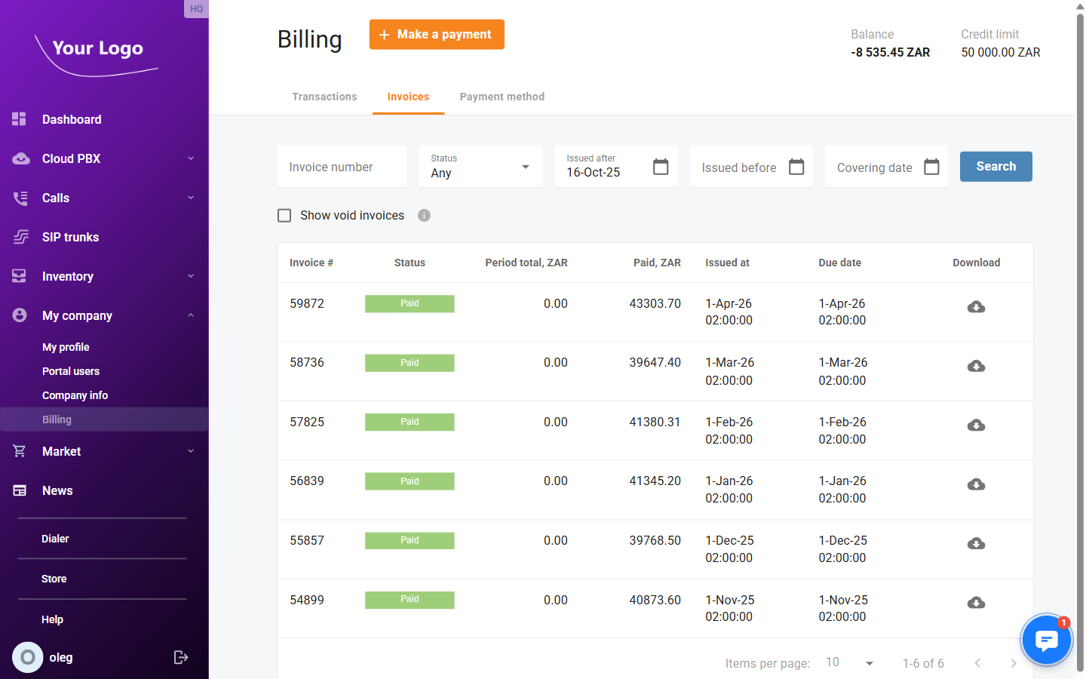
Task: Open the Dashboard from the sidebar
Action: click(x=72, y=119)
